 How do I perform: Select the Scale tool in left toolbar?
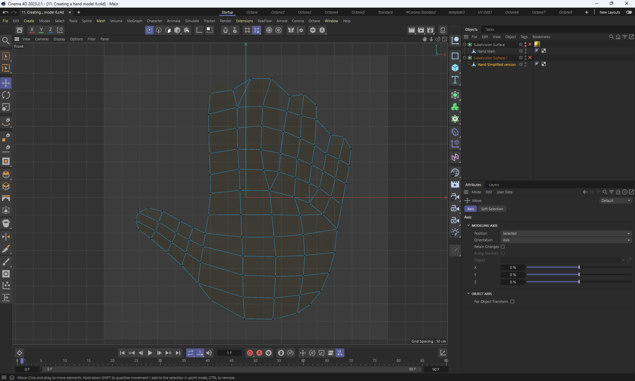click(6, 107)
